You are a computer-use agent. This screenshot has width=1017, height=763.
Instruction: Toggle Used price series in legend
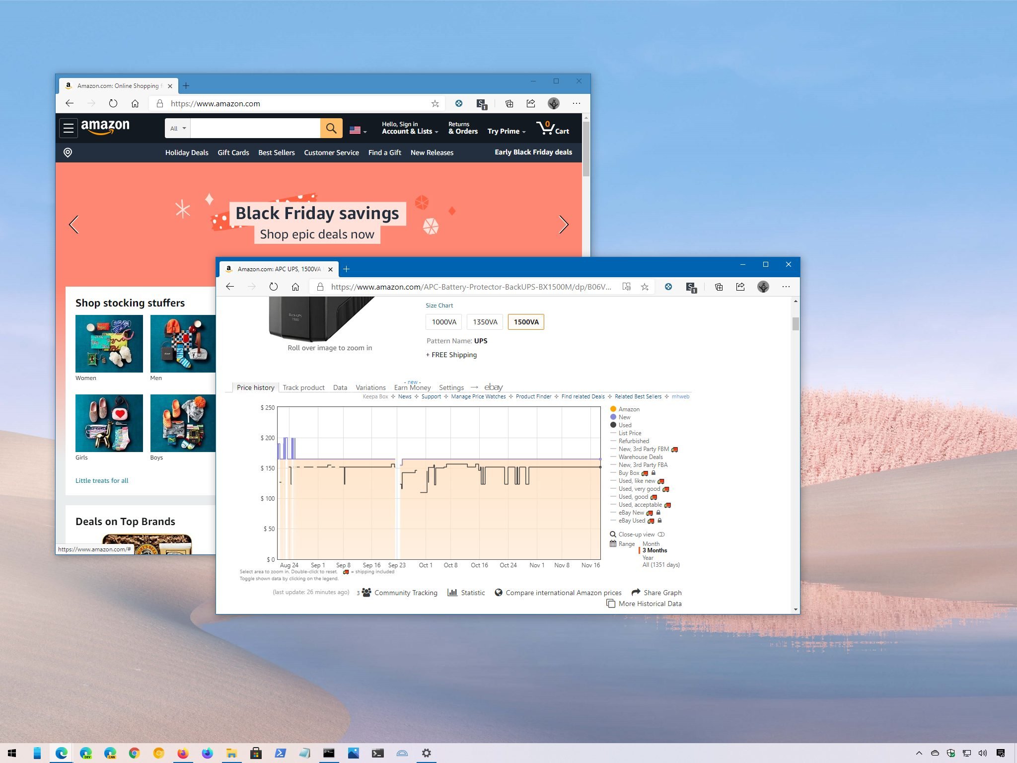(x=621, y=425)
